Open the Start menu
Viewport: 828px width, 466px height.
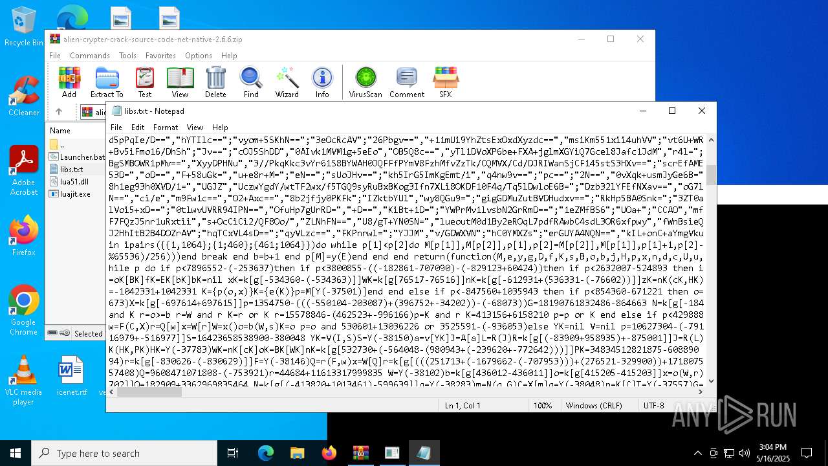click(x=16, y=453)
